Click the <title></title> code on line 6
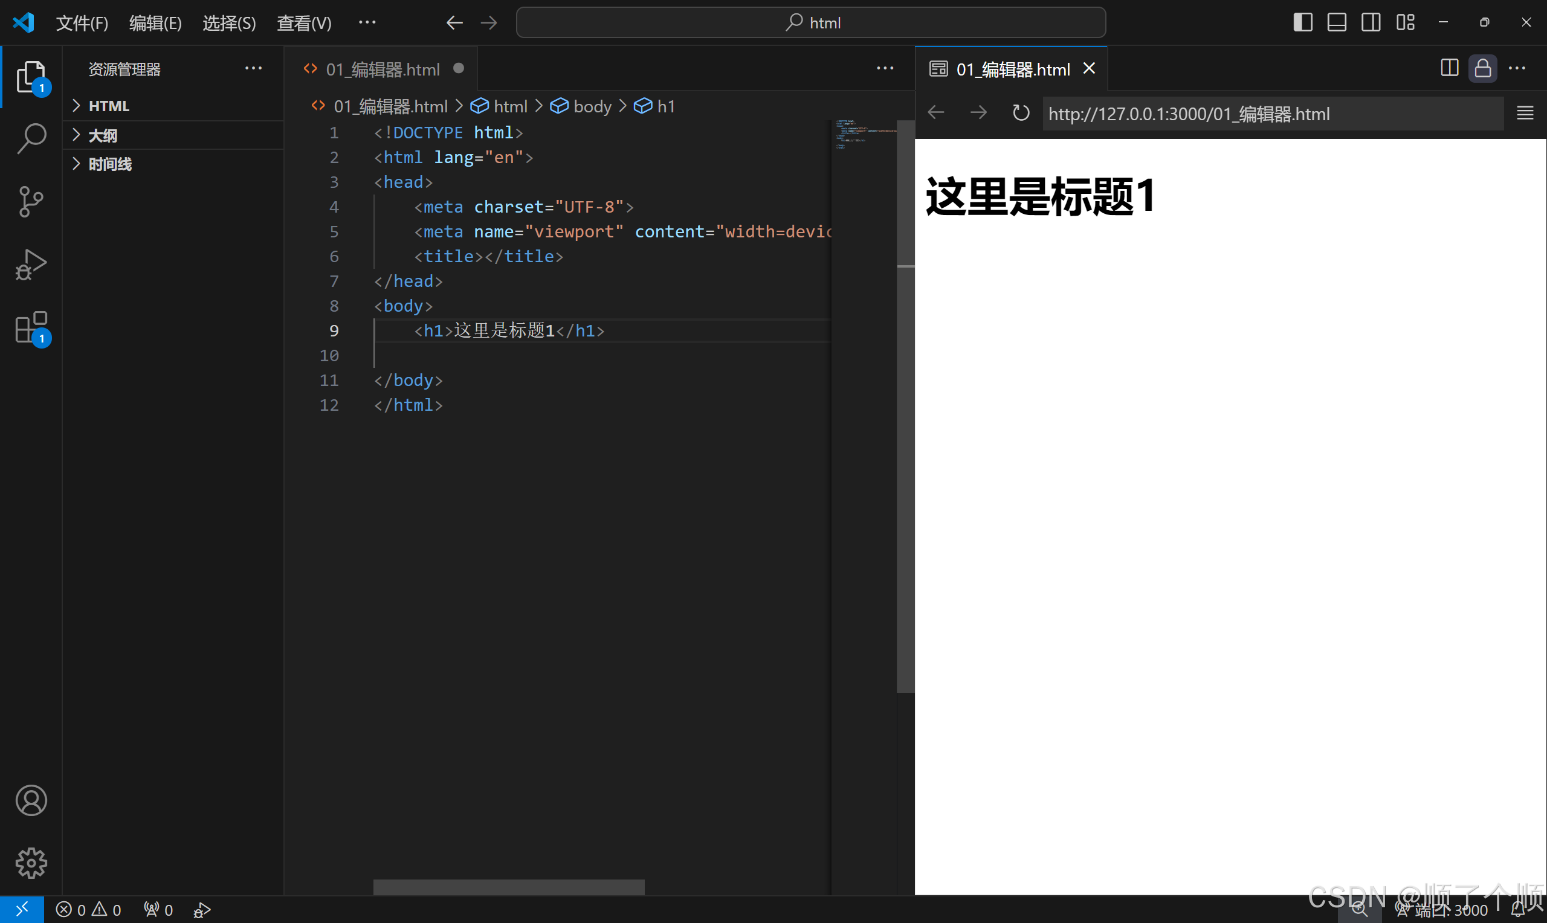Image resolution: width=1547 pixels, height=923 pixels. [489, 256]
